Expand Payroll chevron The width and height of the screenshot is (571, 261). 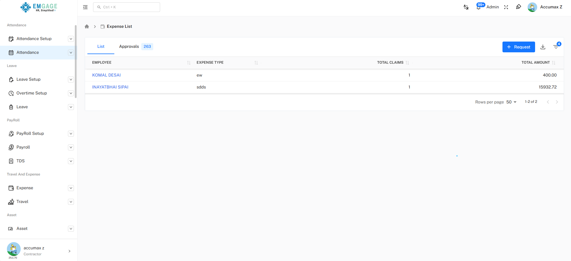coord(71,147)
